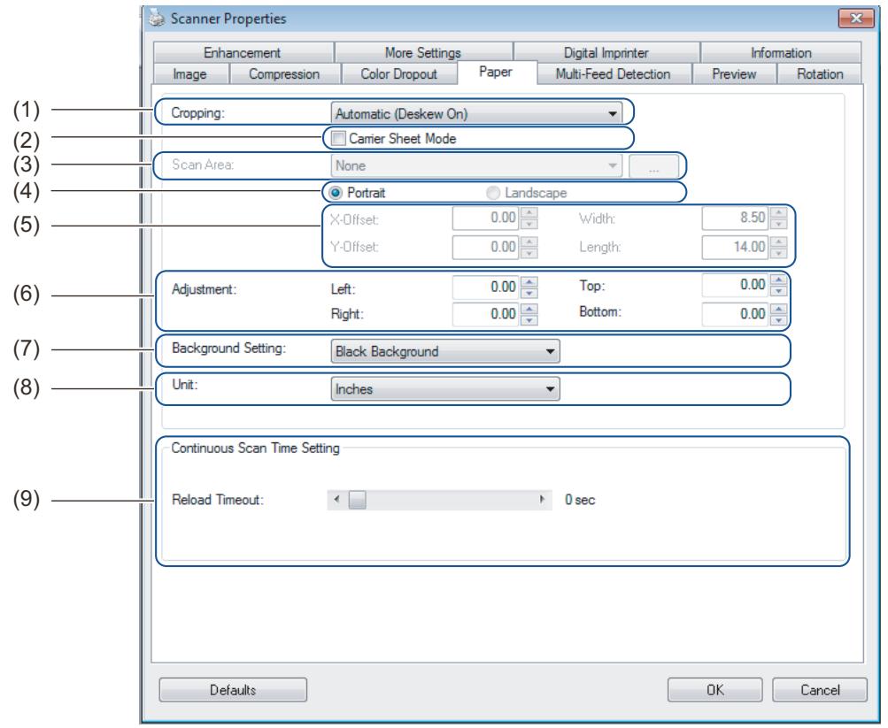The height and width of the screenshot is (728, 888).
Task: Close the Scanner Properties window
Action: point(856,18)
